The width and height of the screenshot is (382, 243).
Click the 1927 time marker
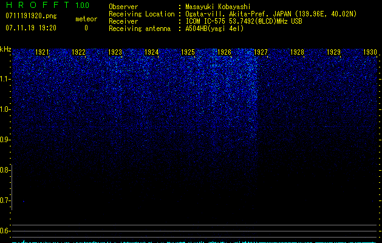point(261,52)
